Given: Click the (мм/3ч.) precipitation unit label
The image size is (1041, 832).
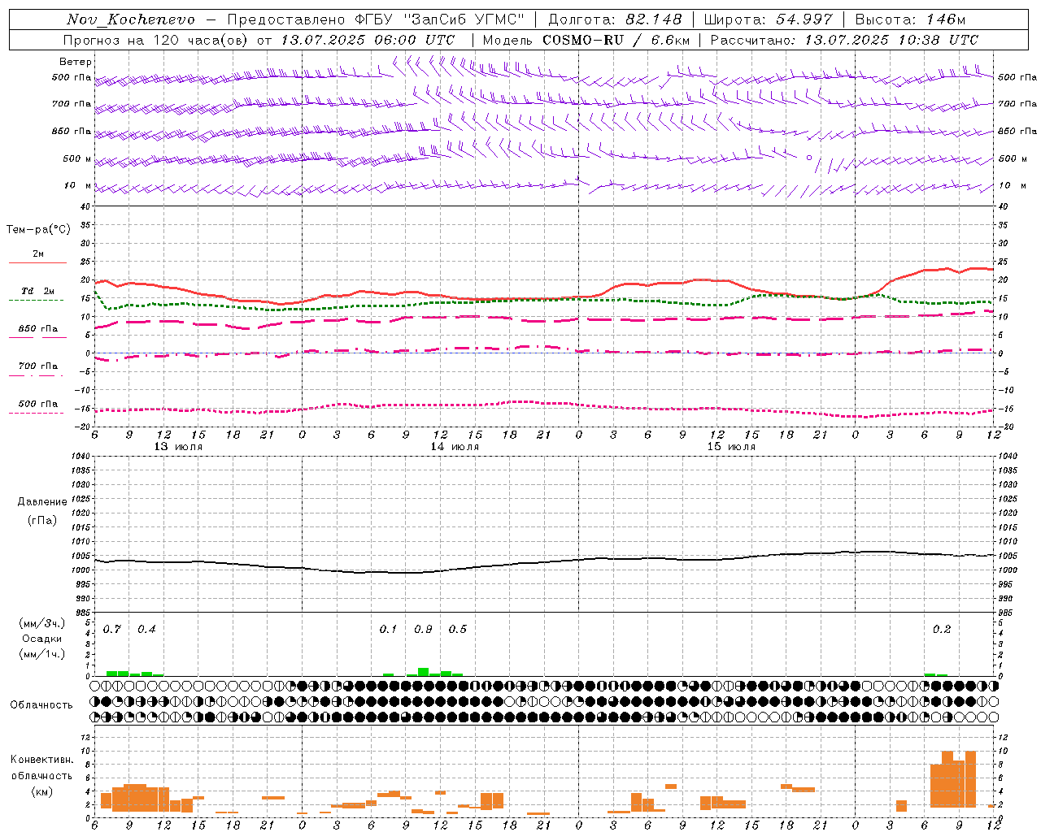Looking at the screenshot, I should (x=41, y=624).
